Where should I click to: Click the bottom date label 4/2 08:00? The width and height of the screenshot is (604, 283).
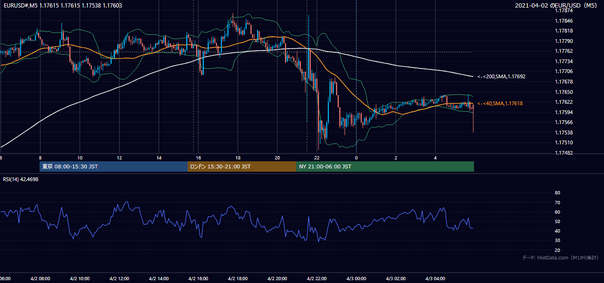point(40,279)
